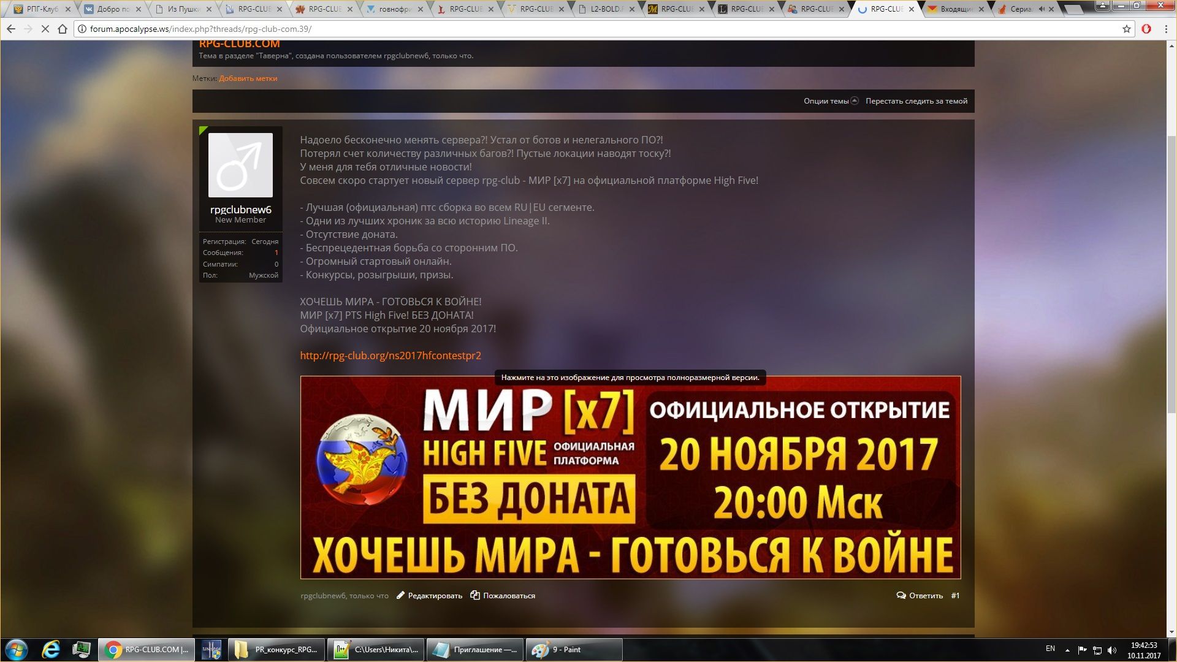Open rpgclubnew6 profile name link
Viewport: 1177px width, 662px height.
point(240,210)
